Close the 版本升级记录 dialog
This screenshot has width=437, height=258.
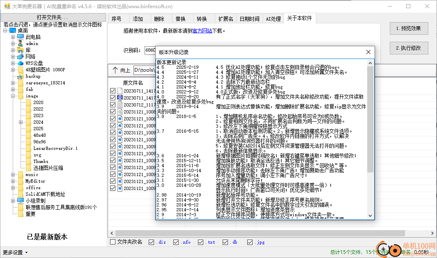368,52
